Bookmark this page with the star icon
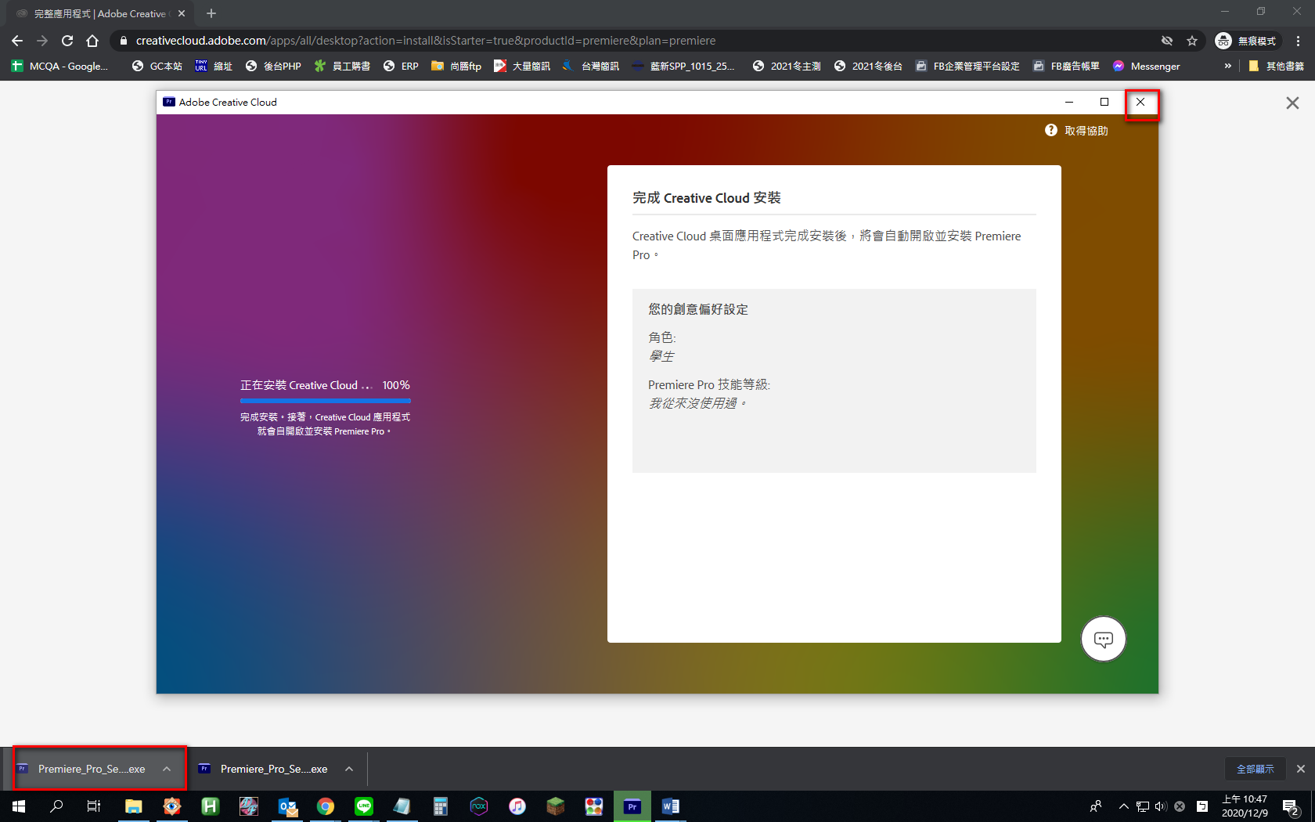 pyautogui.click(x=1192, y=41)
